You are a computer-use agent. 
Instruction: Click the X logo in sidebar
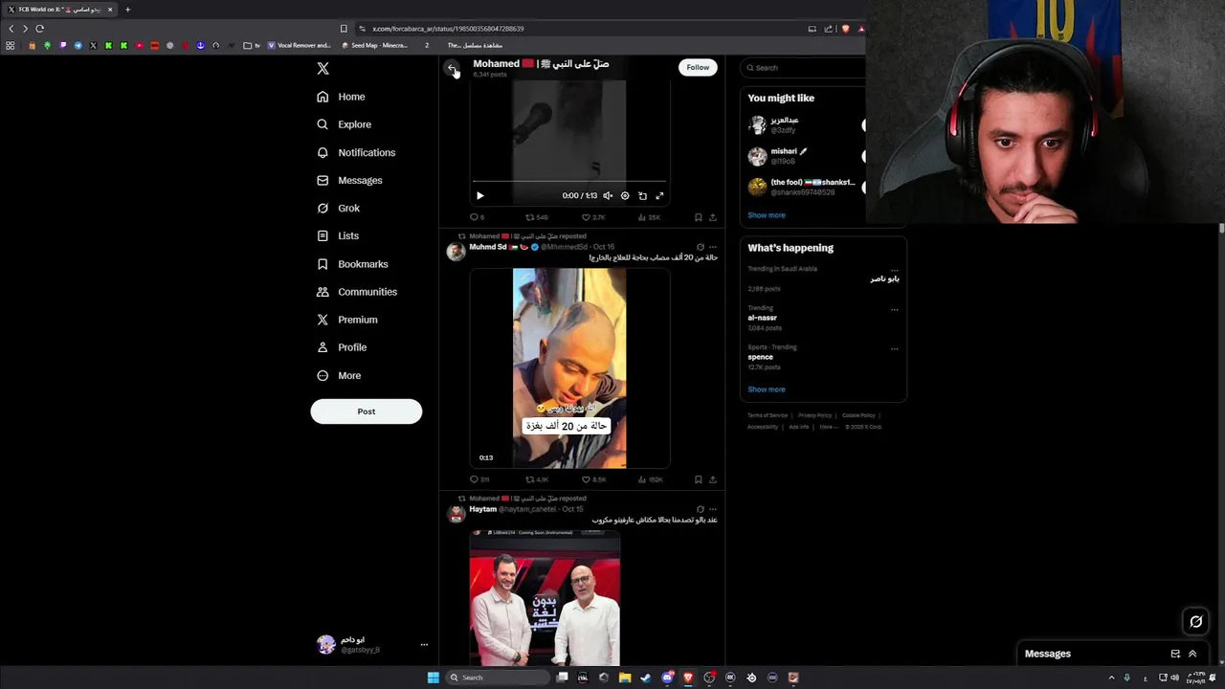point(323,68)
